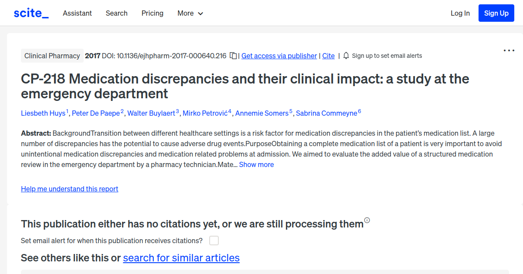Open the Pricing page
Viewport: 523px width, 274px height.
coord(152,13)
